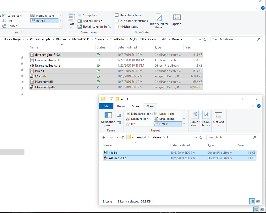
Task: Select List layout in lib window
Action: [131, 124]
